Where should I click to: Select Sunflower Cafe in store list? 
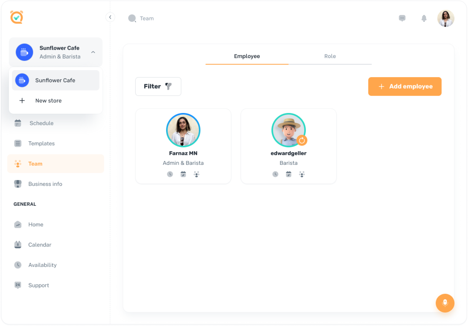56,80
